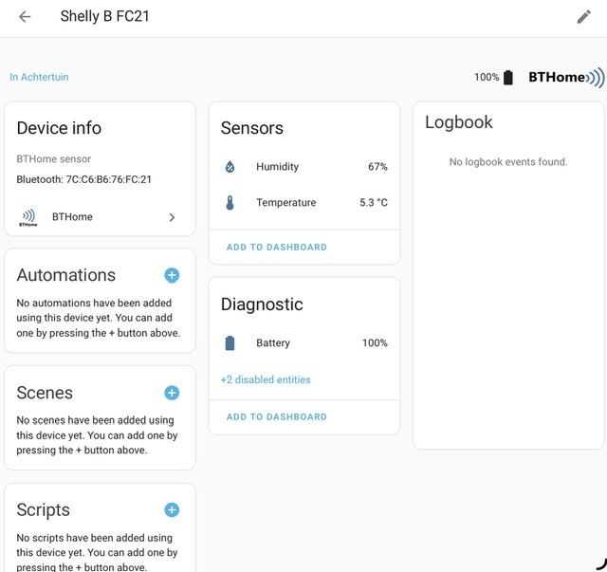The height and width of the screenshot is (572, 607).
Task: Expand the BTHome integration chevron
Action: pyautogui.click(x=172, y=217)
